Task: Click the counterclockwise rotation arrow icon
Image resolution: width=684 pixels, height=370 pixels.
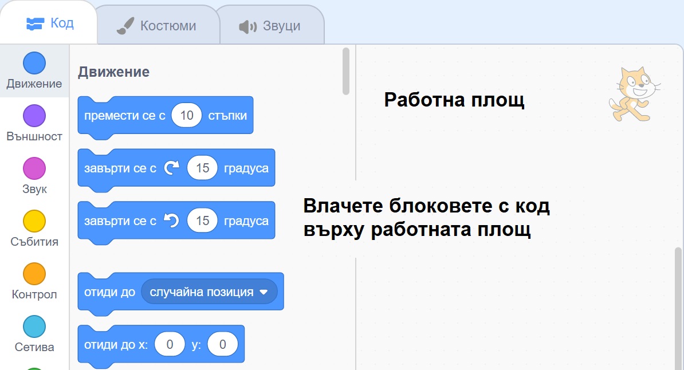Action: coord(171,221)
